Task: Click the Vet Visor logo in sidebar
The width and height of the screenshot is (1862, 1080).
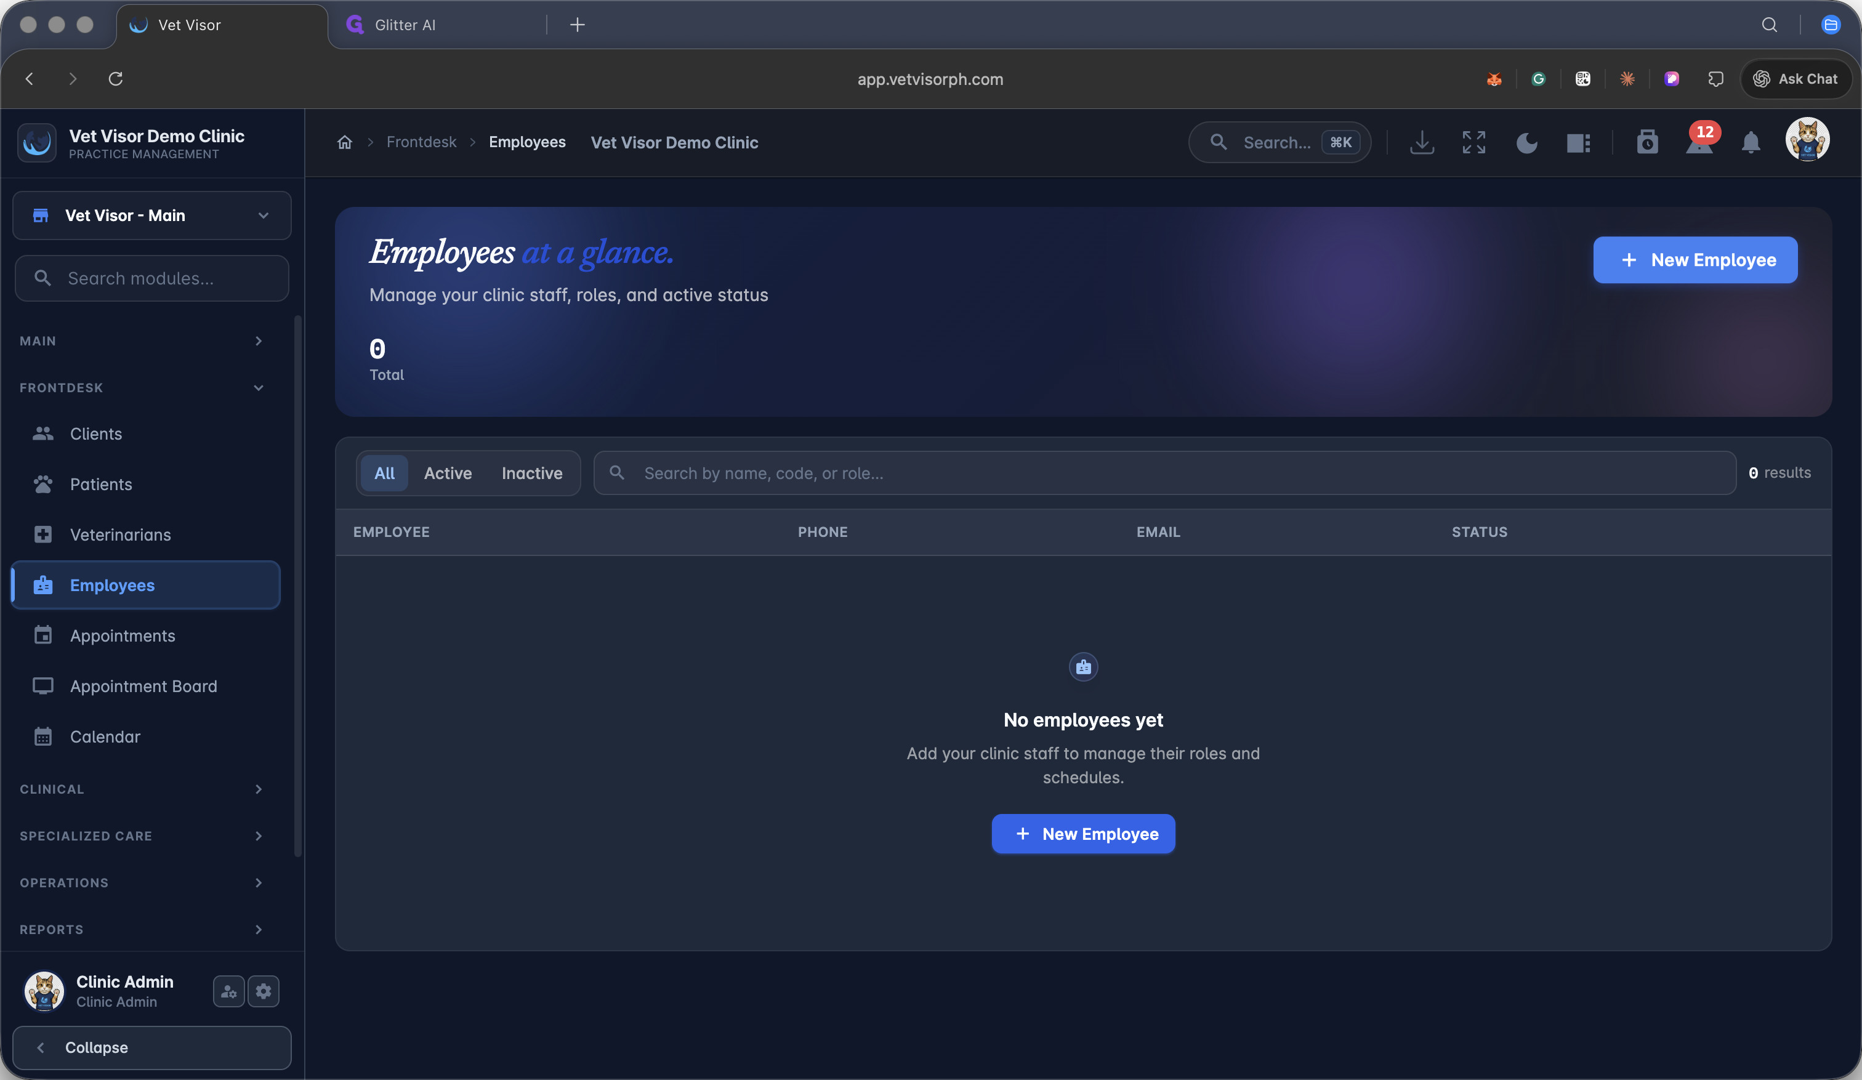Action: (x=36, y=143)
